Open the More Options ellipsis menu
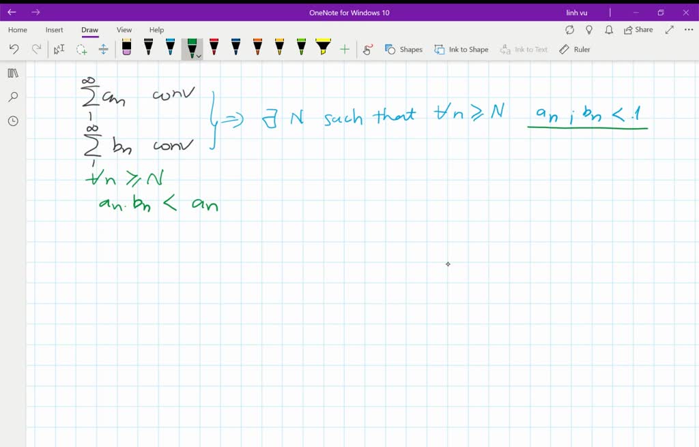This screenshot has height=447, width=699. click(688, 29)
